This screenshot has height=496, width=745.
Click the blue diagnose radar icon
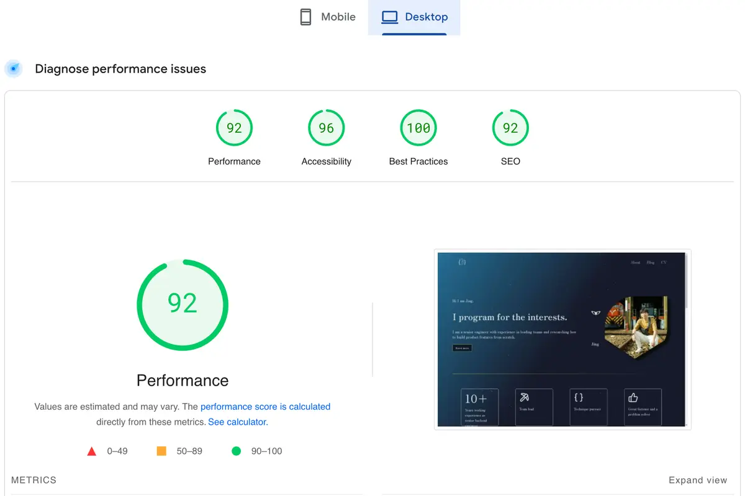pos(14,69)
